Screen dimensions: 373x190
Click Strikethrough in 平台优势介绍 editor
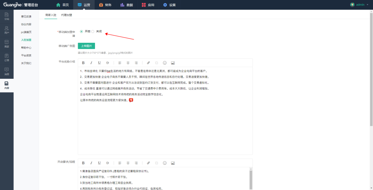pos(107,63)
